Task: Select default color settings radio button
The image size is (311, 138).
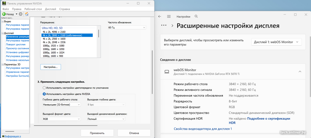Action: [x=44, y=88]
